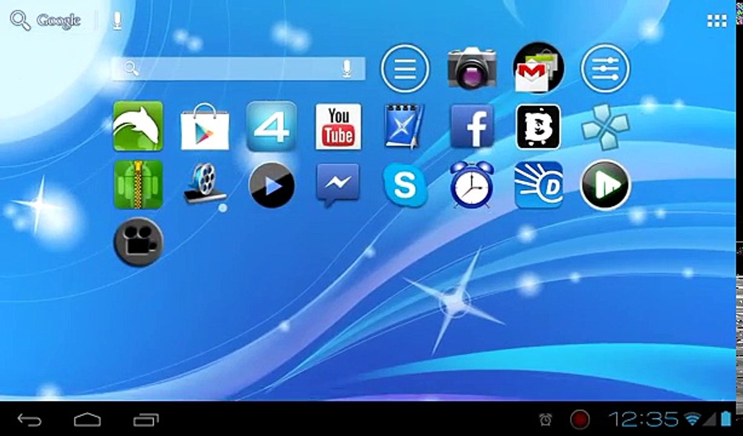The image size is (743, 436).
Task: Open the Recent apps navigation button
Action: [x=146, y=420]
